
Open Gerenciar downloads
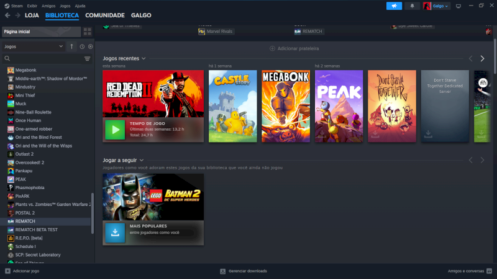pyautogui.click(x=244, y=271)
